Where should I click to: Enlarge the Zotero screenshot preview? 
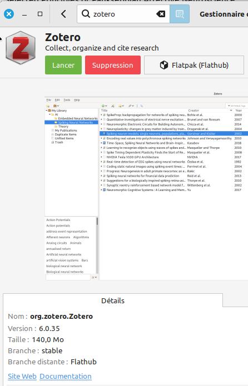point(146,186)
